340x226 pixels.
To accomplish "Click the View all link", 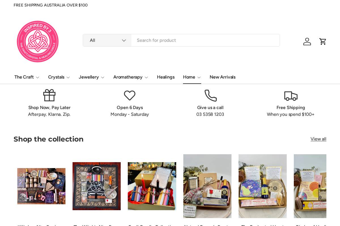I will (318, 139).
